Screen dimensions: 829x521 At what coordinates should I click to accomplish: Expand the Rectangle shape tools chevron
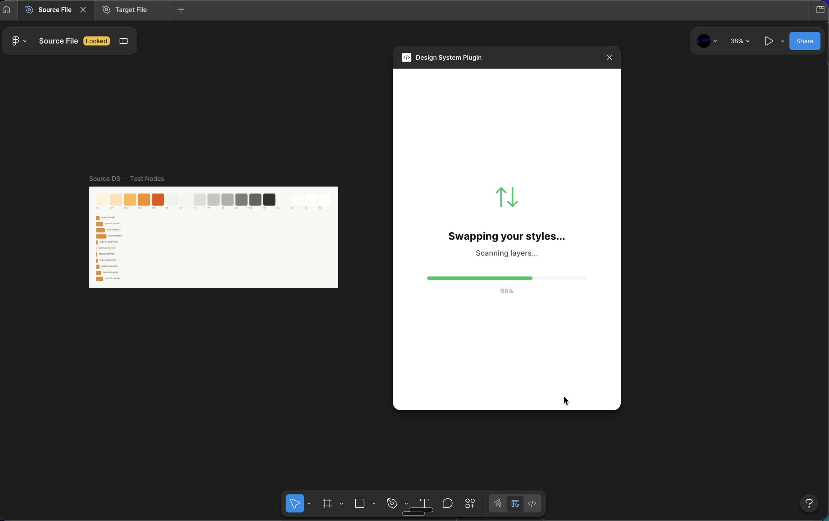pyautogui.click(x=374, y=504)
